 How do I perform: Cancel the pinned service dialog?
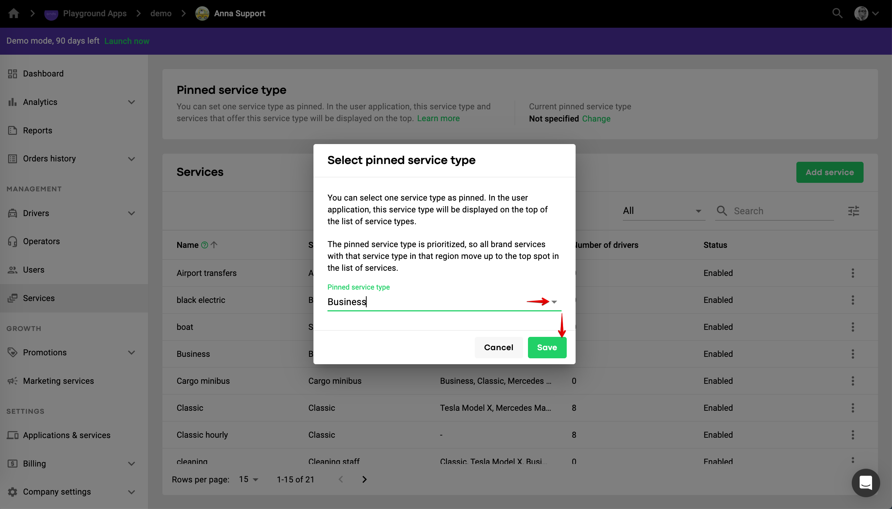pos(498,347)
